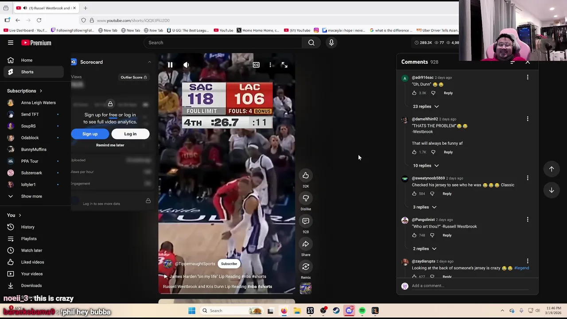Share the Short

[306, 244]
